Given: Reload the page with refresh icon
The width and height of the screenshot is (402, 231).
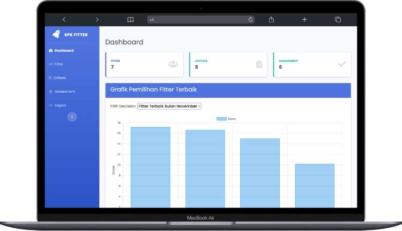Looking at the screenshot, I should click(x=251, y=20).
